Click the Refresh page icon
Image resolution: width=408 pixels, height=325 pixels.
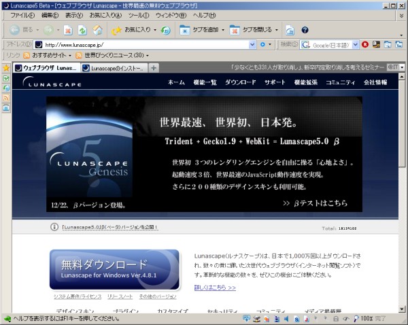click(82, 31)
